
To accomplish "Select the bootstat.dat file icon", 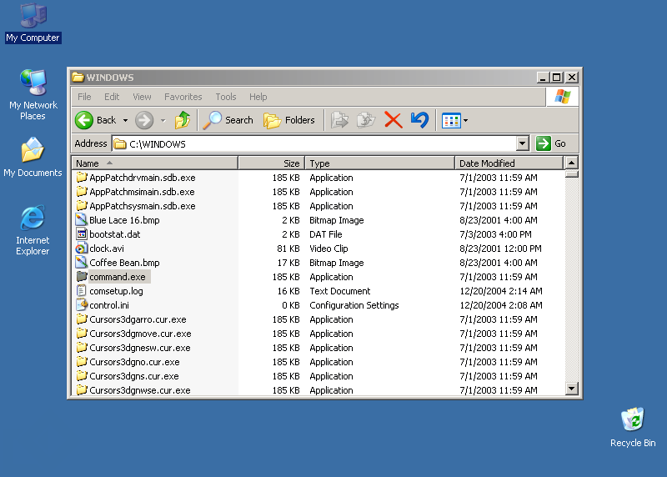I will [81, 234].
